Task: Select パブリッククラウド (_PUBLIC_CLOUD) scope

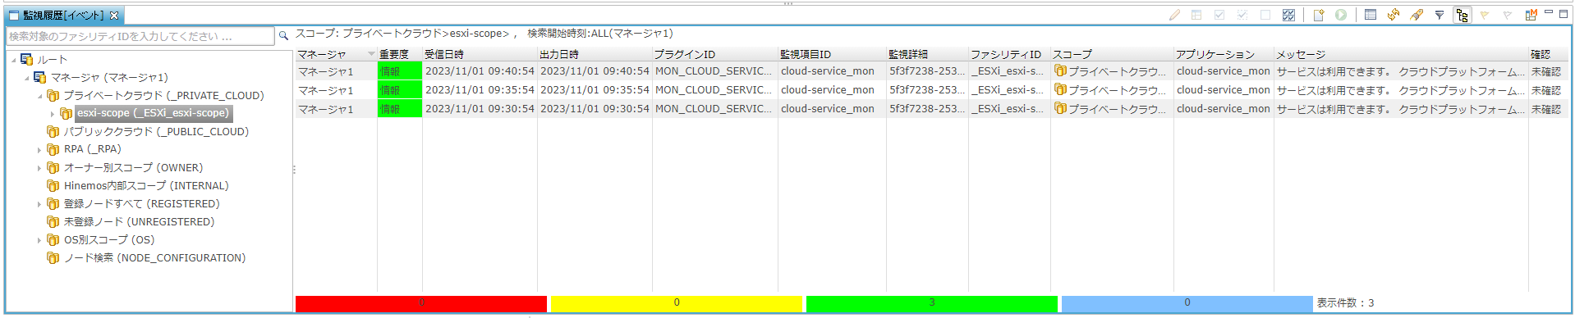Action: 156,131
